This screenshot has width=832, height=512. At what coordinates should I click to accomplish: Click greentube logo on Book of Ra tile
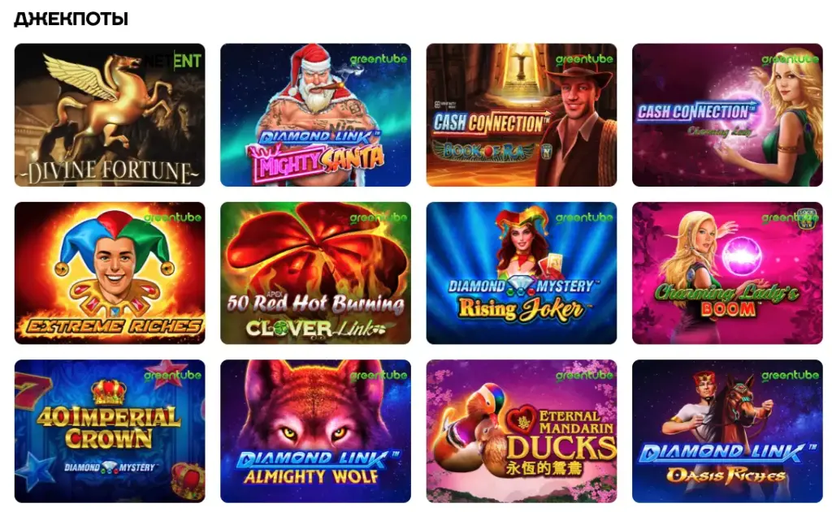(x=584, y=59)
